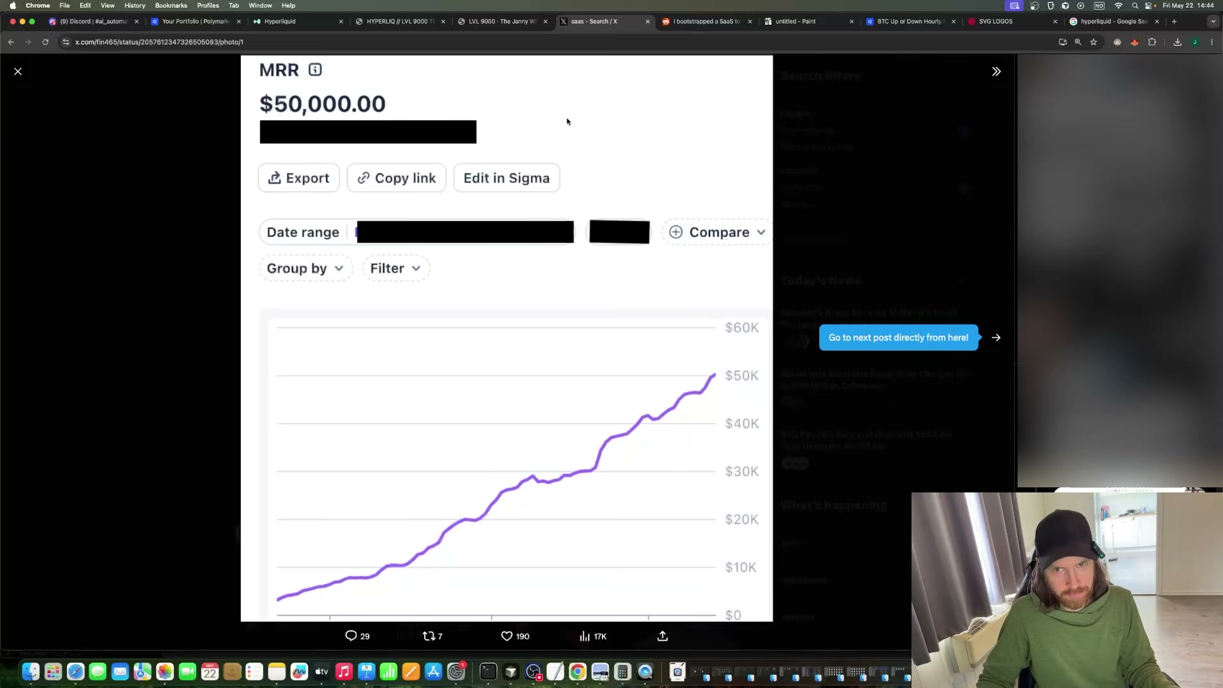Open the zoom magnifier in the address bar
This screenshot has height=688, width=1223.
1078,42
